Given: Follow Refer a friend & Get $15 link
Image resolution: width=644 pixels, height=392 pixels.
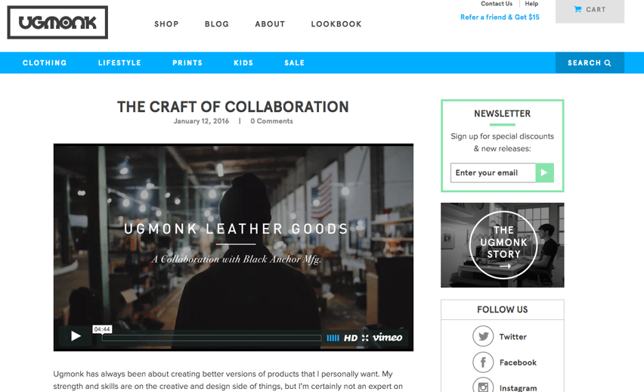Looking at the screenshot, I should [500, 17].
